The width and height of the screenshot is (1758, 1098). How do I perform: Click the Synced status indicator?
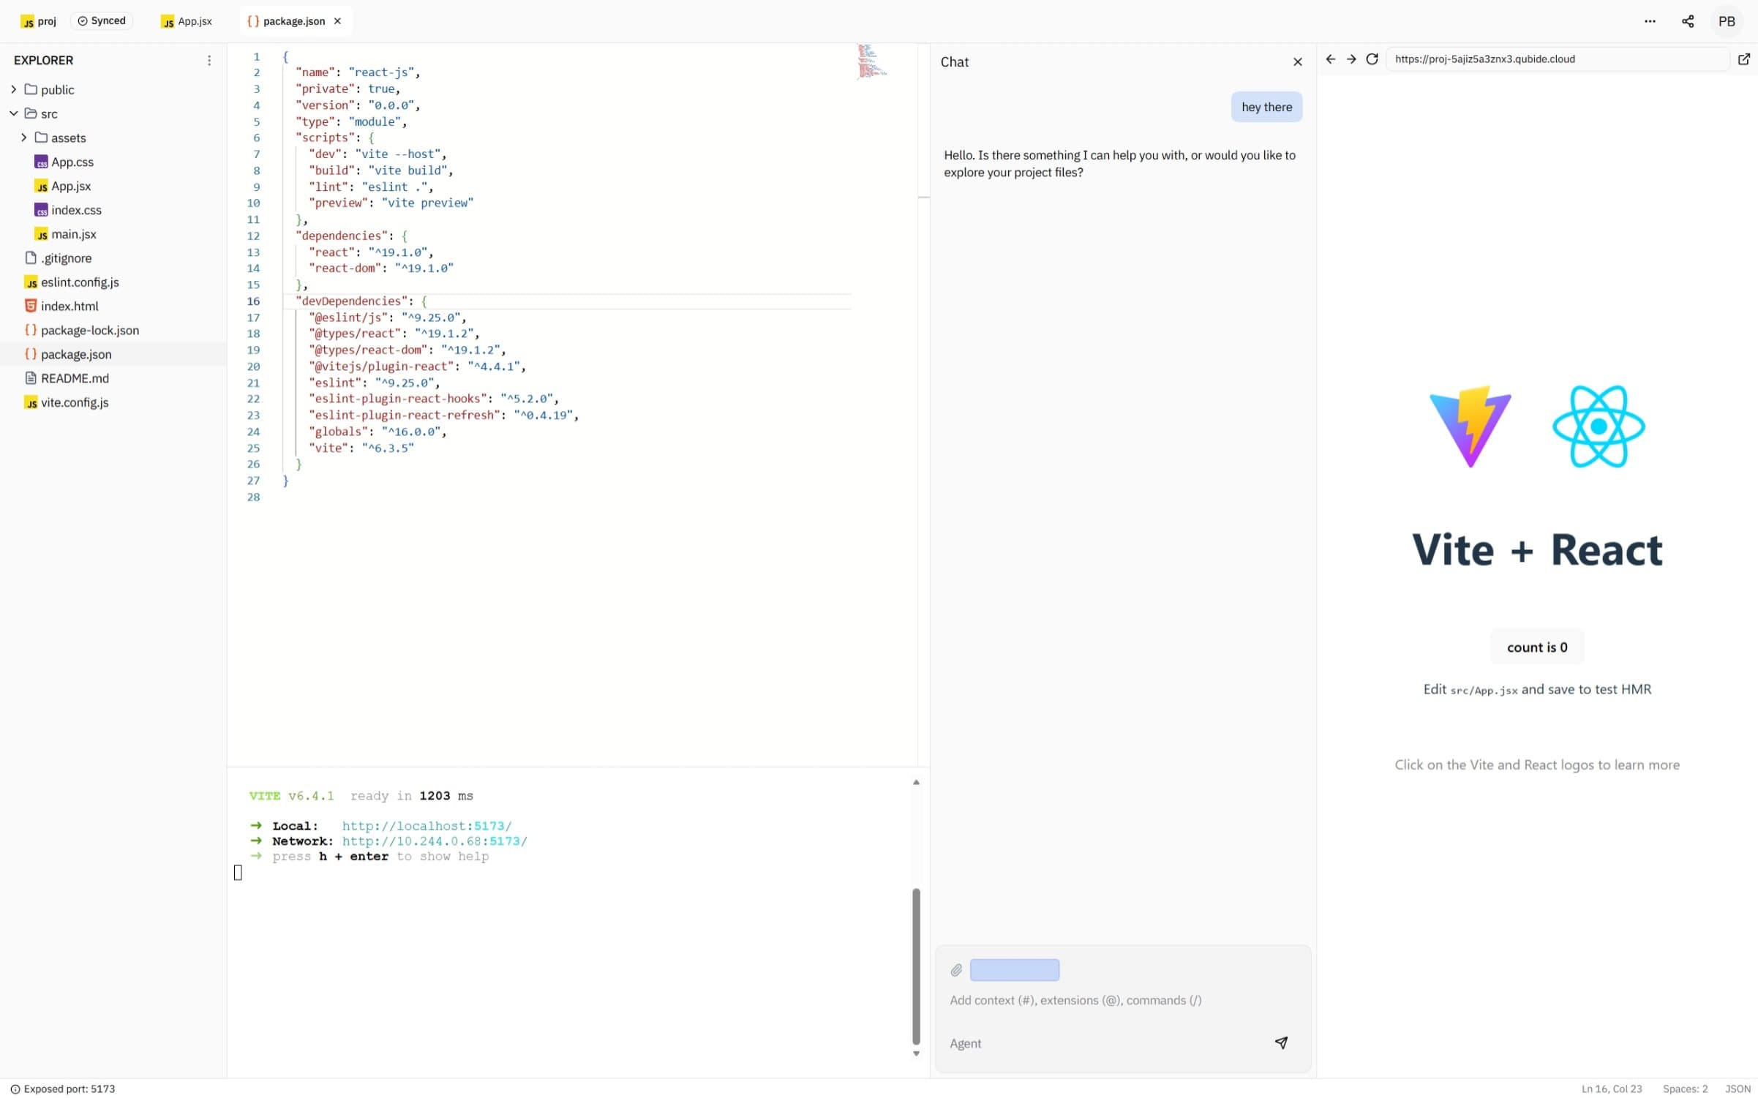click(x=102, y=21)
